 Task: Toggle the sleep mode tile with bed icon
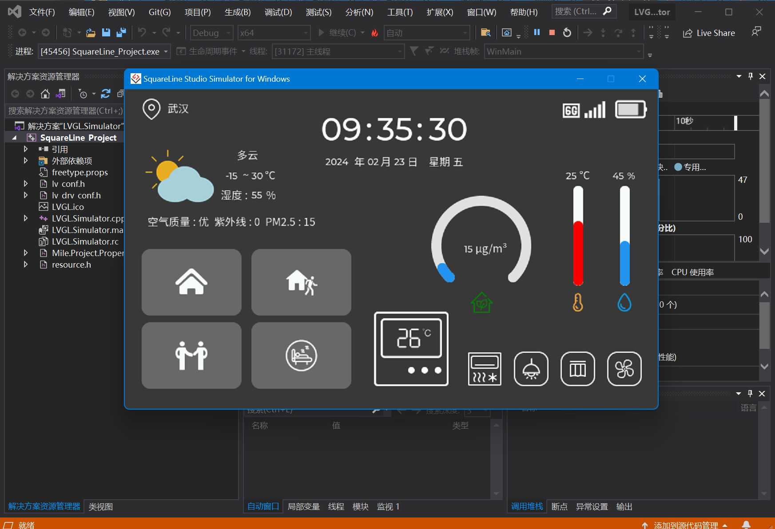coord(301,355)
